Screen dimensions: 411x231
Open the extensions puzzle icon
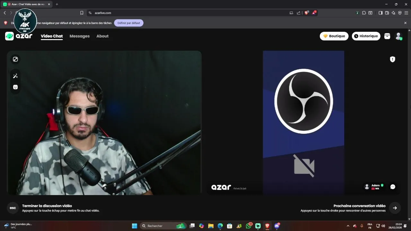pyautogui.click(x=364, y=13)
